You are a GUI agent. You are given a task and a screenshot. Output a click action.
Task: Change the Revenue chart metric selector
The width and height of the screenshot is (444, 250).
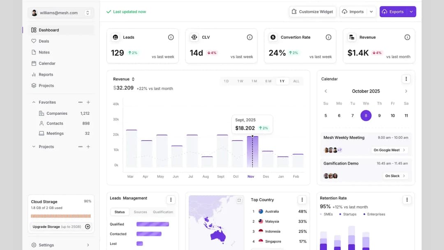tap(124, 79)
